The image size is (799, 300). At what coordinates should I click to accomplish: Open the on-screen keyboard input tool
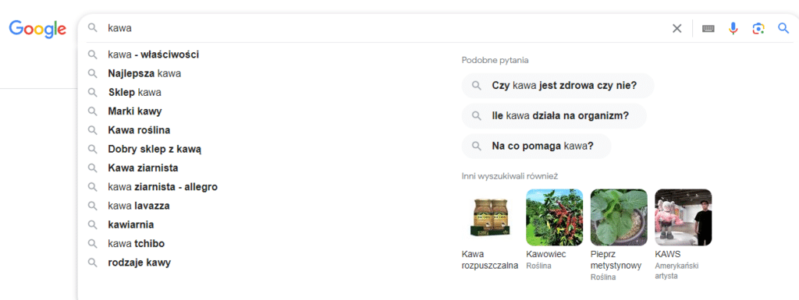point(708,29)
